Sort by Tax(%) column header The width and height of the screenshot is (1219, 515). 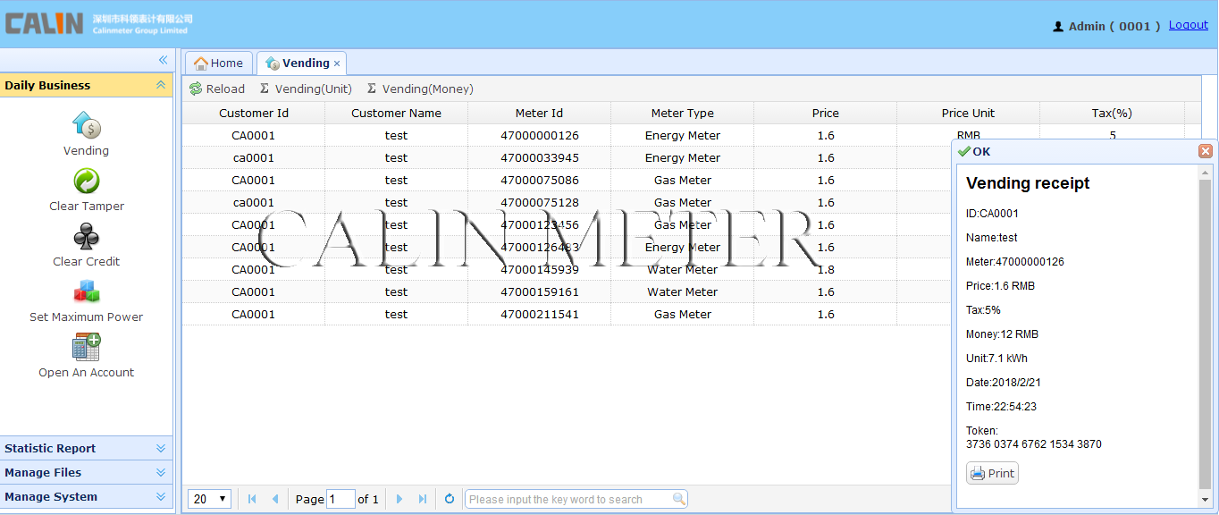[x=1113, y=113]
